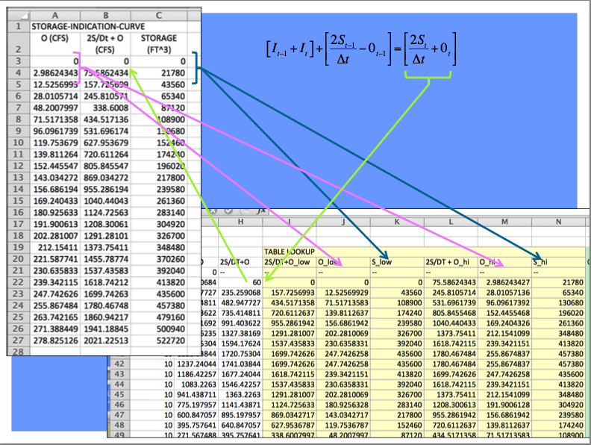Viewport: 591px width, 445px height.
Task: Open the fx insert function icon
Action: coord(261,211)
